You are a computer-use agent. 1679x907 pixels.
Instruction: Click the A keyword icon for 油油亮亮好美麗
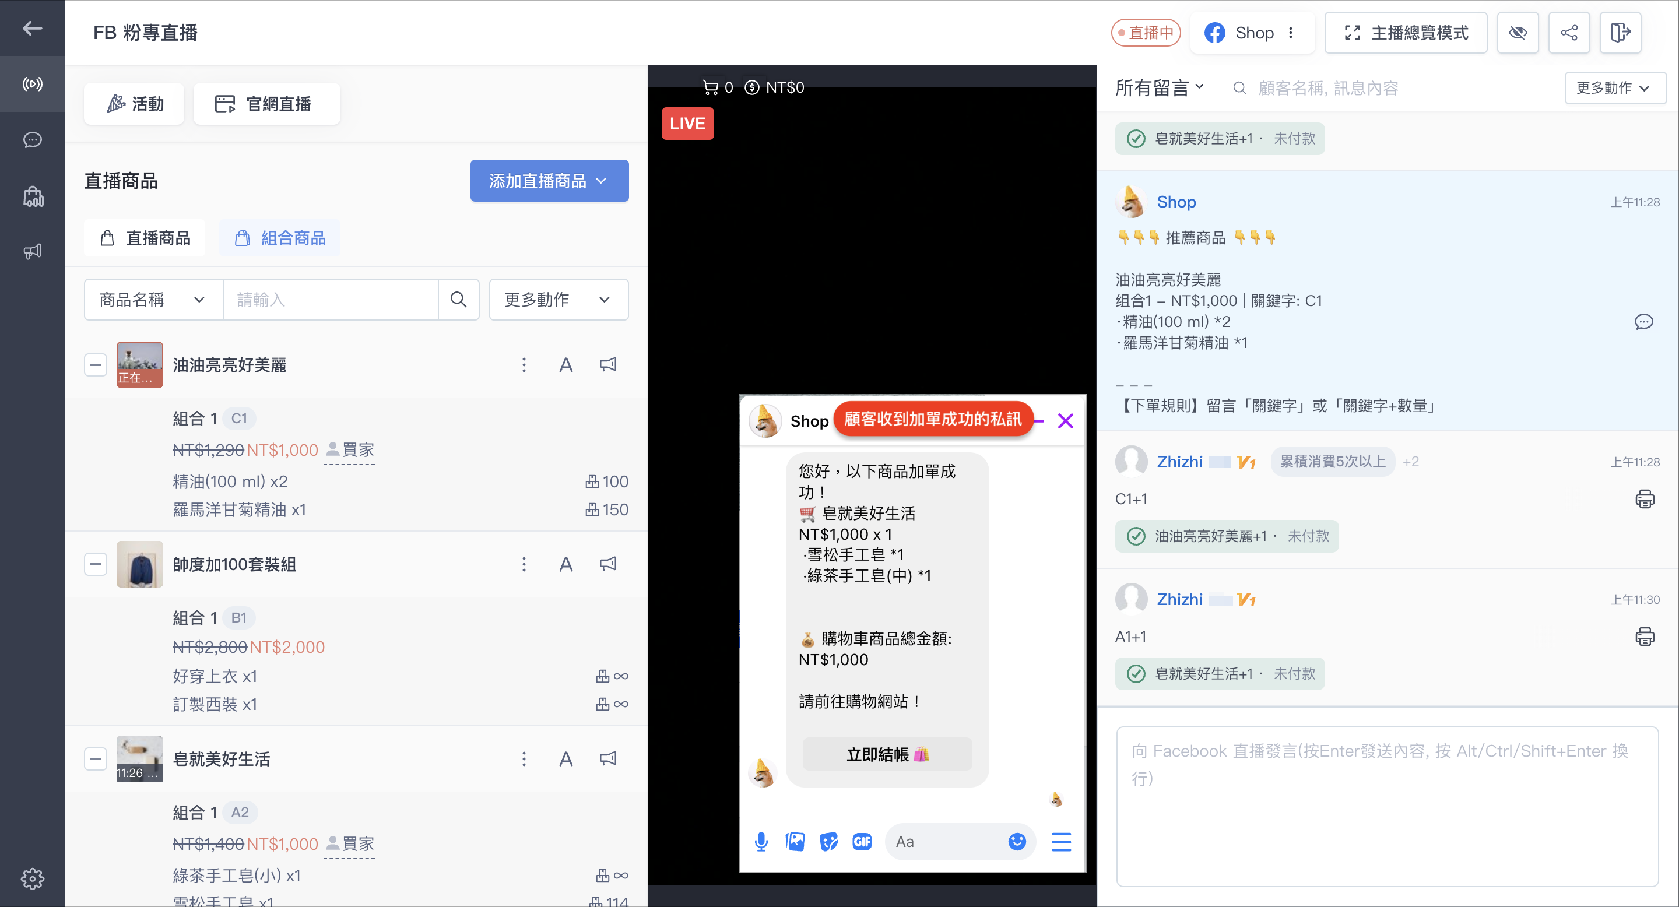[565, 365]
